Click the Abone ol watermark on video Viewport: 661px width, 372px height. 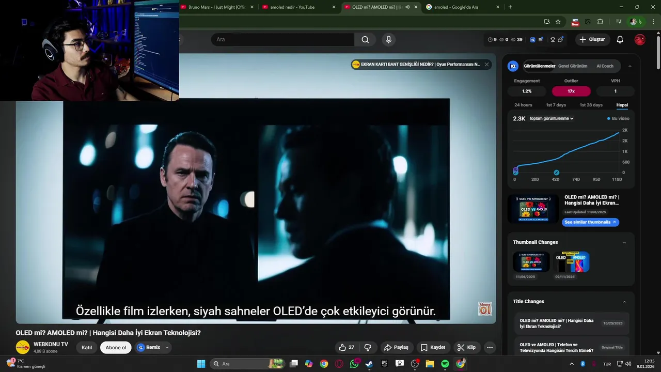[485, 308]
